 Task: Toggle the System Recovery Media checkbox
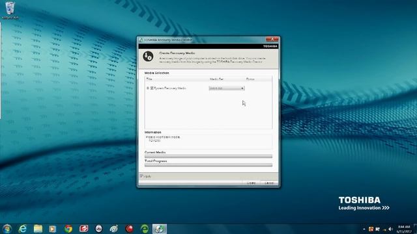[152, 88]
